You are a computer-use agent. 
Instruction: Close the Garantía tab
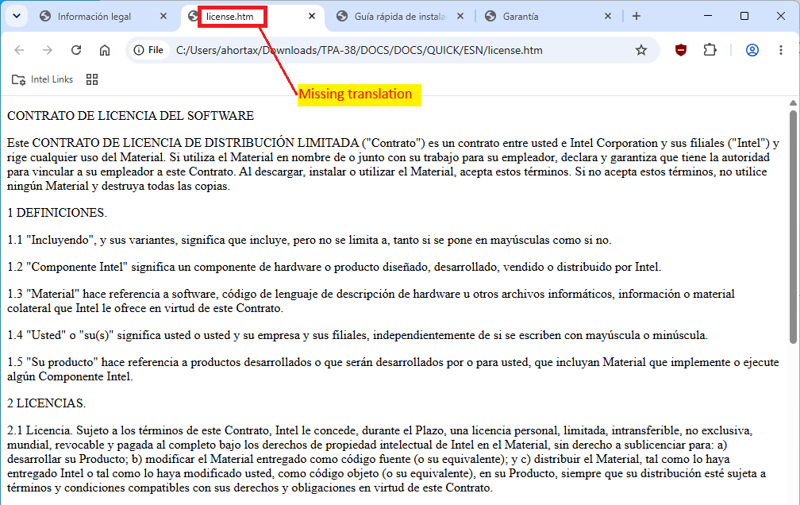[608, 17]
